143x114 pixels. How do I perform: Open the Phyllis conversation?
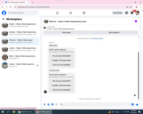point(20,25)
